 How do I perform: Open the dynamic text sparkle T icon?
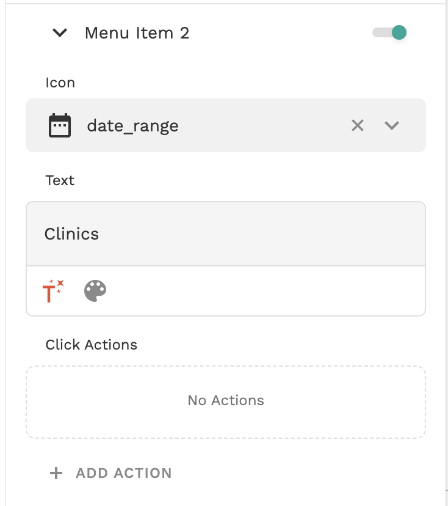tap(54, 291)
